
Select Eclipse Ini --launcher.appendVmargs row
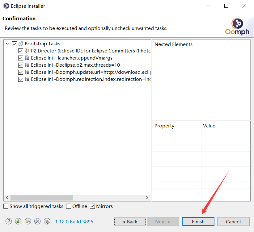(x=72, y=58)
